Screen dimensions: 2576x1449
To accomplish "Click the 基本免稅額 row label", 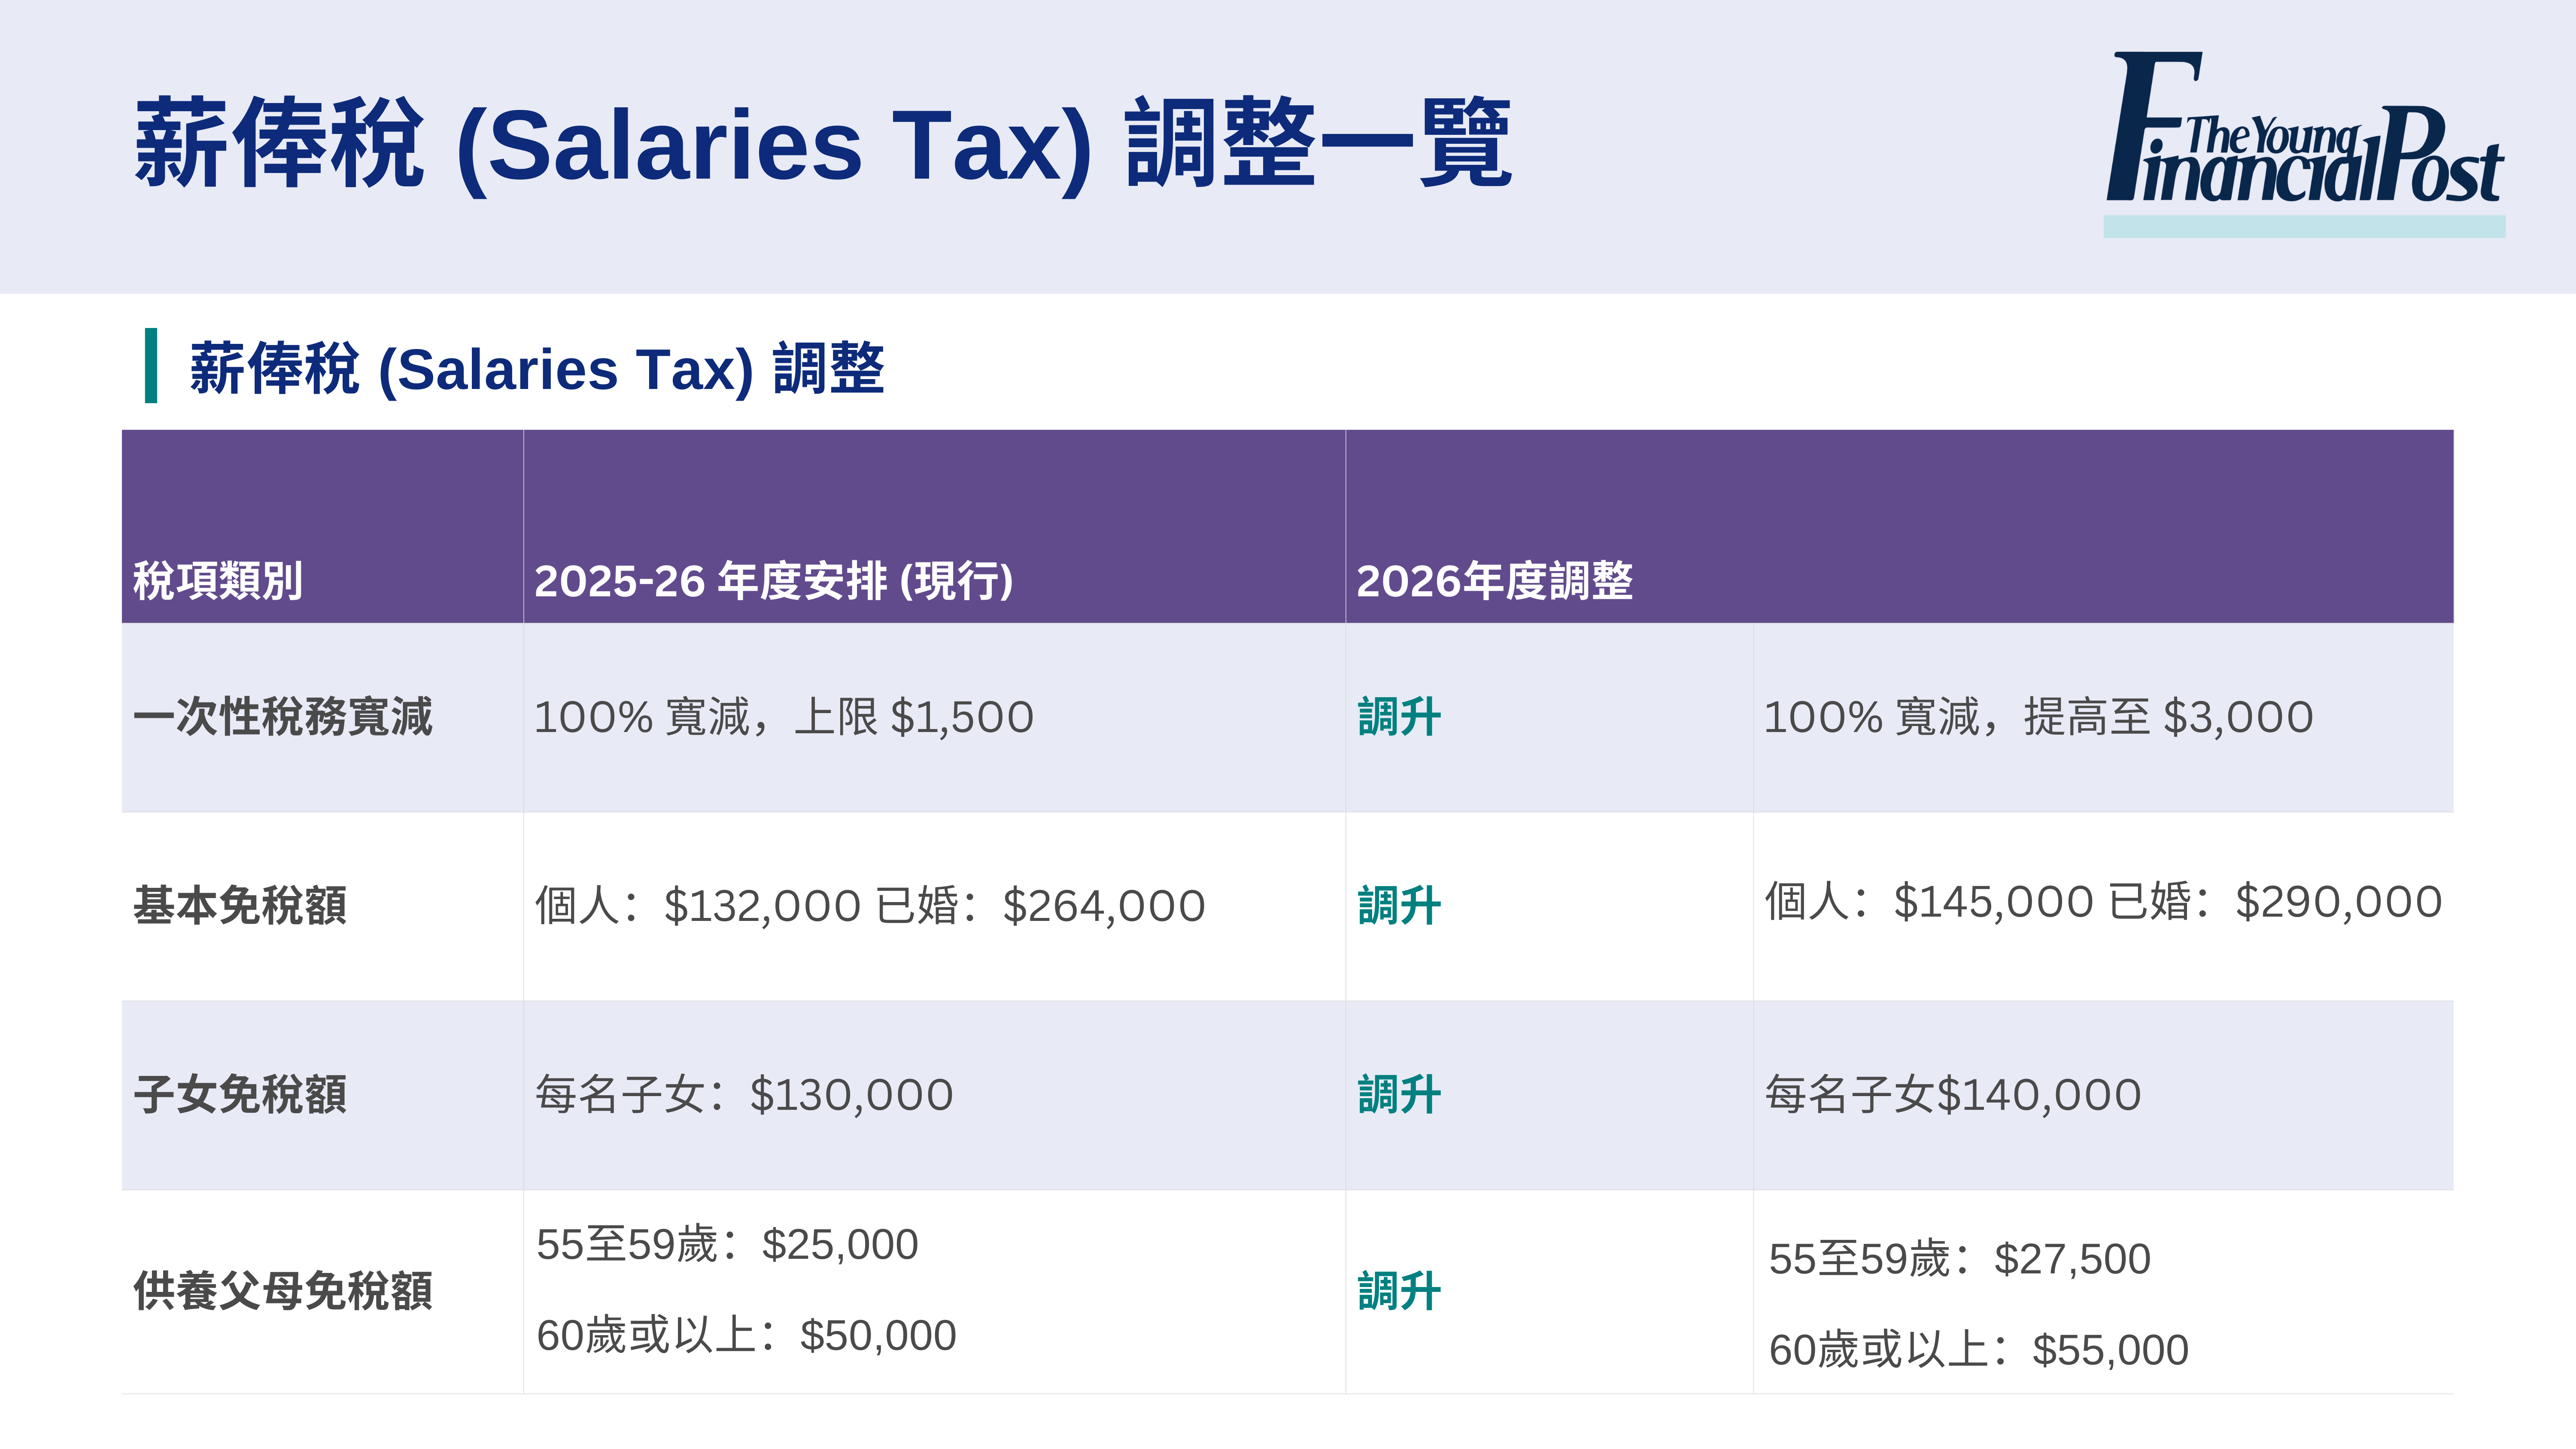I will [240, 905].
